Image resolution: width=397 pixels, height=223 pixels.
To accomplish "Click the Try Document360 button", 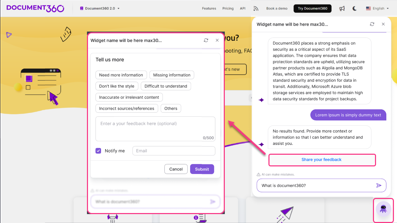I will coord(312,8).
